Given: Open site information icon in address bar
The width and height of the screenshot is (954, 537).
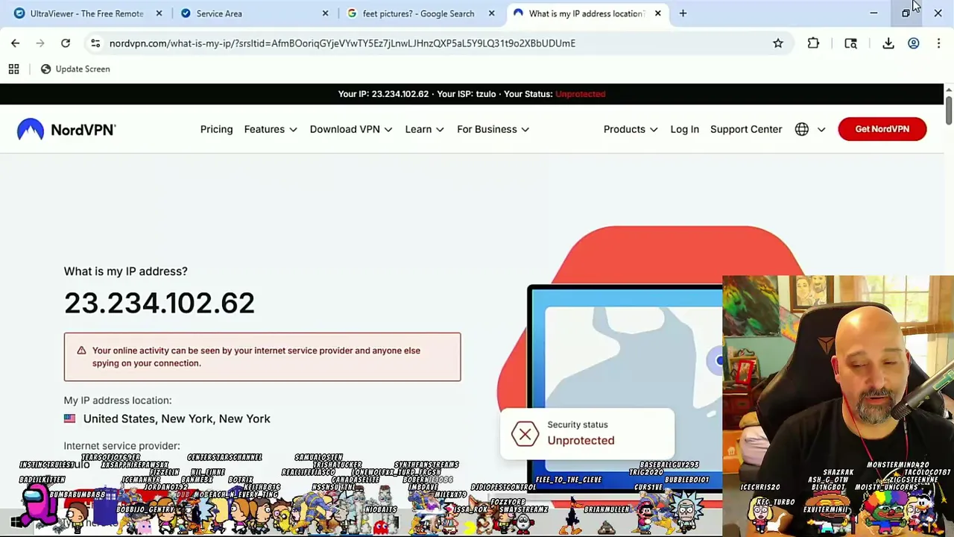Looking at the screenshot, I should click(95, 43).
